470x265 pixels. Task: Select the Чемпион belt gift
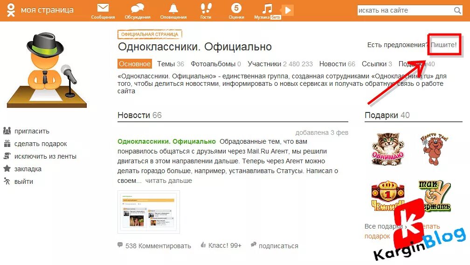click(x=388, y=196)
